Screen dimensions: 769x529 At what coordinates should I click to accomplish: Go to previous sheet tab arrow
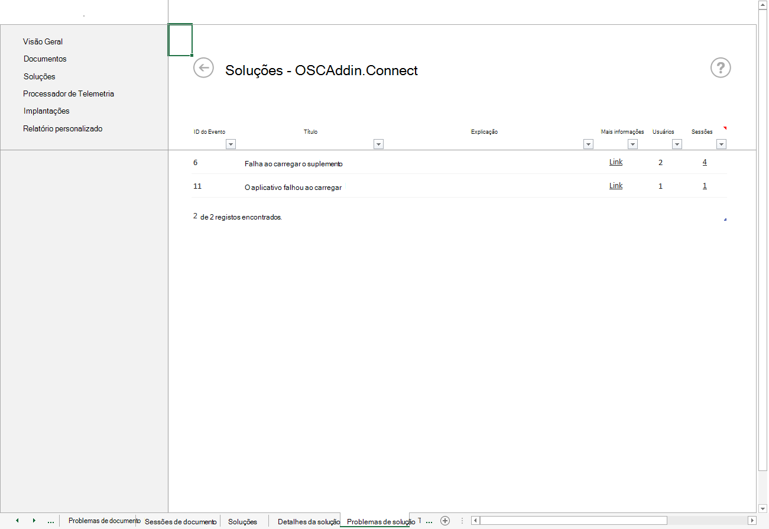click(x=17, y=521)
